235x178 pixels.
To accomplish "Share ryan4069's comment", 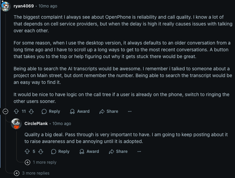I will 109,111.
